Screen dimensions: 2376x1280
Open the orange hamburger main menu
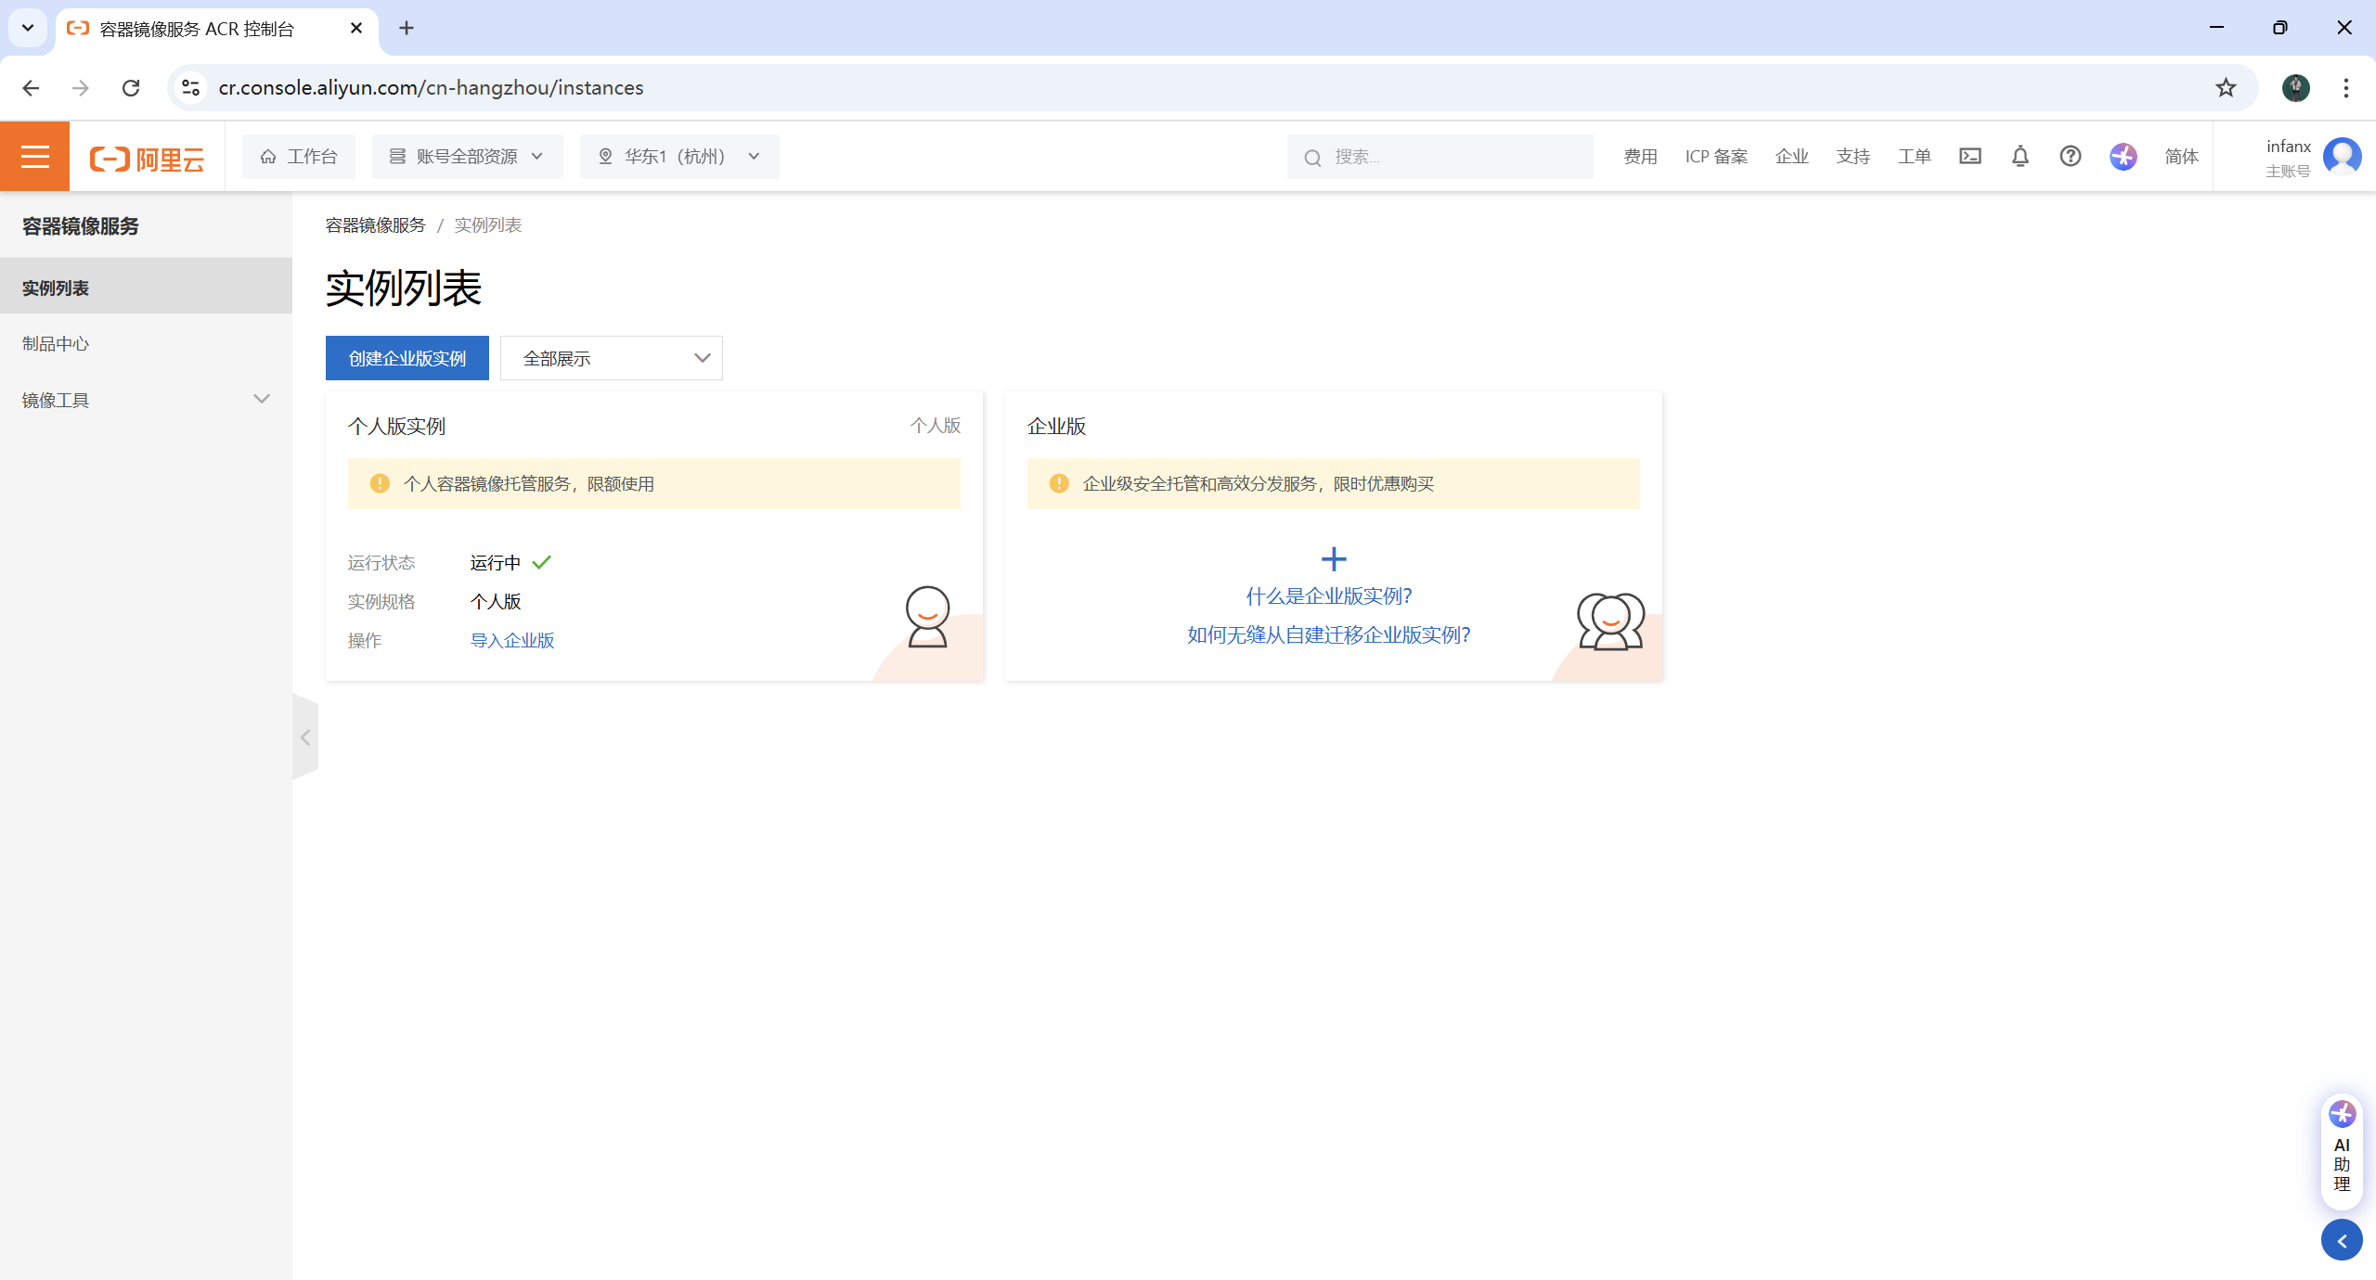click(x=34, y=157)
